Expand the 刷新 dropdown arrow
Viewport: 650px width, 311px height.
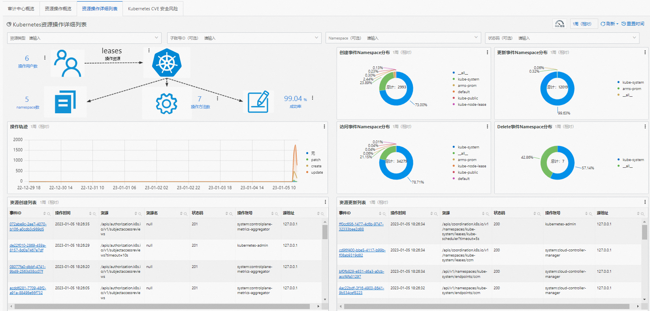617,24
